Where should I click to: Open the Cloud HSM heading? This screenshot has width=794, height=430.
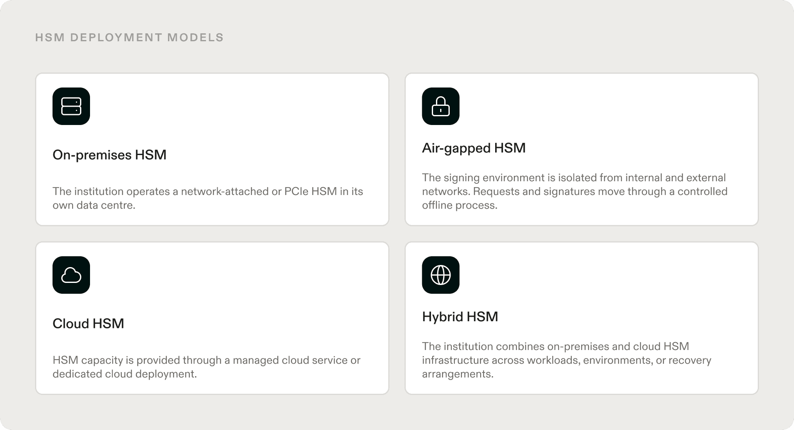88,324
